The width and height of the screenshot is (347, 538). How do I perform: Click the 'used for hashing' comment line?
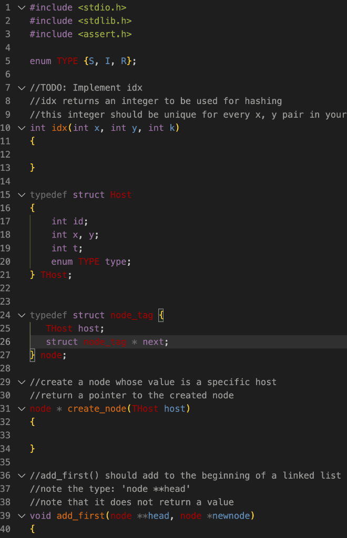(x=156, y=101)
